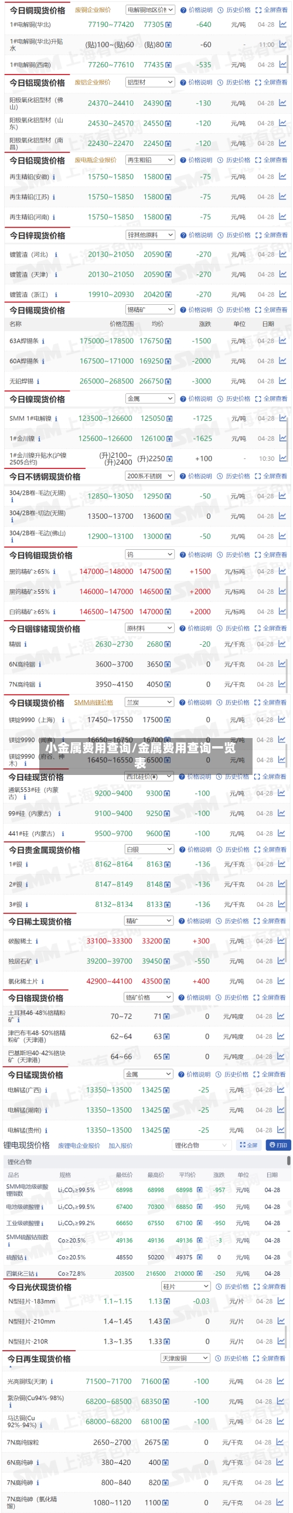Open the 兰炭 dropdown in magnesium section

pyautogui.click(x=149, y=702)
